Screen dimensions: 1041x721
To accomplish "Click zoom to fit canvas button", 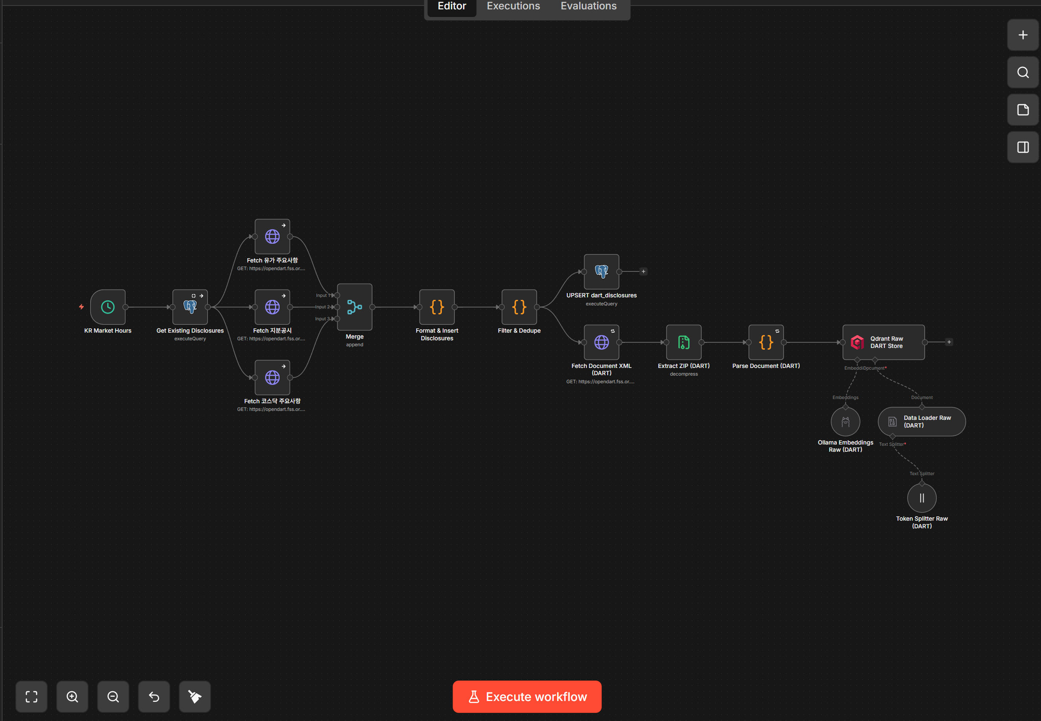I will pyautogui.click(x=31, y=697).
